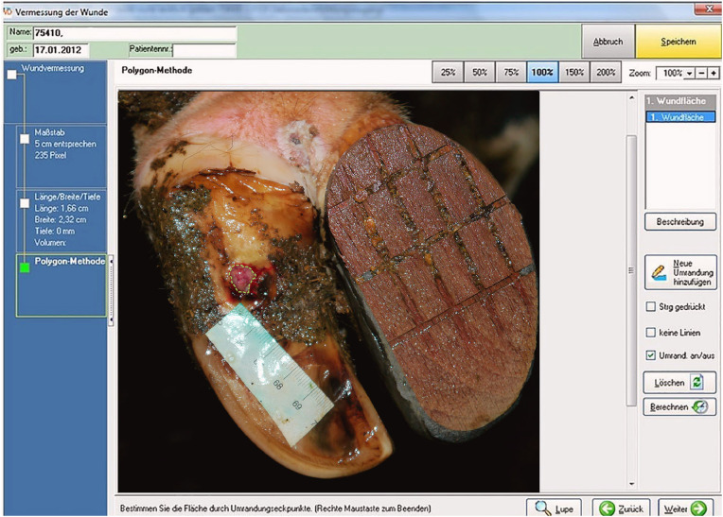Go back with the Zurück button
Viewport: 723px width, 517px height.
coord(621,508)
